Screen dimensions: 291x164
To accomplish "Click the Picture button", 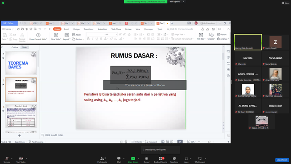I will tap(222, 35).
